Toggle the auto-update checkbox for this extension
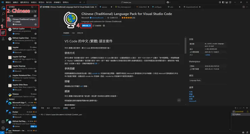250x134 pixels. tap(94, 26)
